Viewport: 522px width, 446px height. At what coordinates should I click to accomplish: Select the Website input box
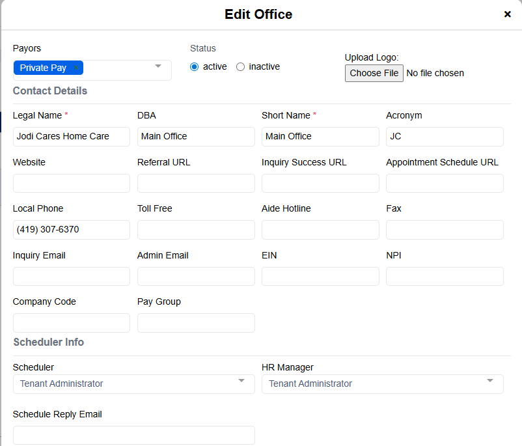pyautogui.click(x=72, y=184)
